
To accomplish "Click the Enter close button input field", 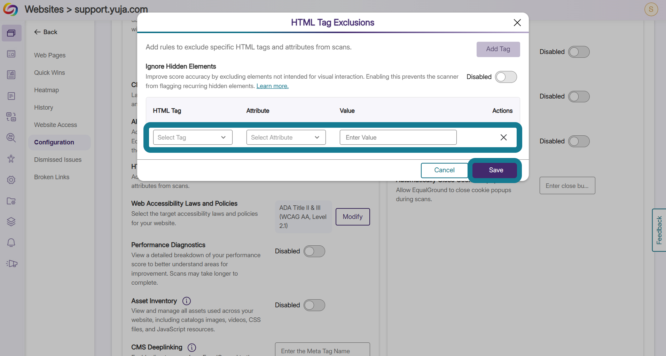I will (x=567, y=186).
